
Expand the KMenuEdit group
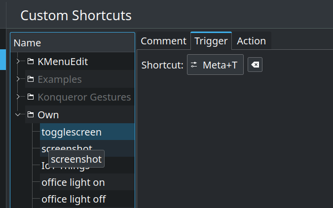[x=18, y=61]
